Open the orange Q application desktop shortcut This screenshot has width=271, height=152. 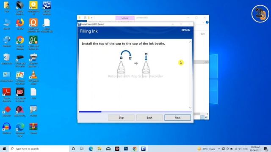[x=33, y=25]
